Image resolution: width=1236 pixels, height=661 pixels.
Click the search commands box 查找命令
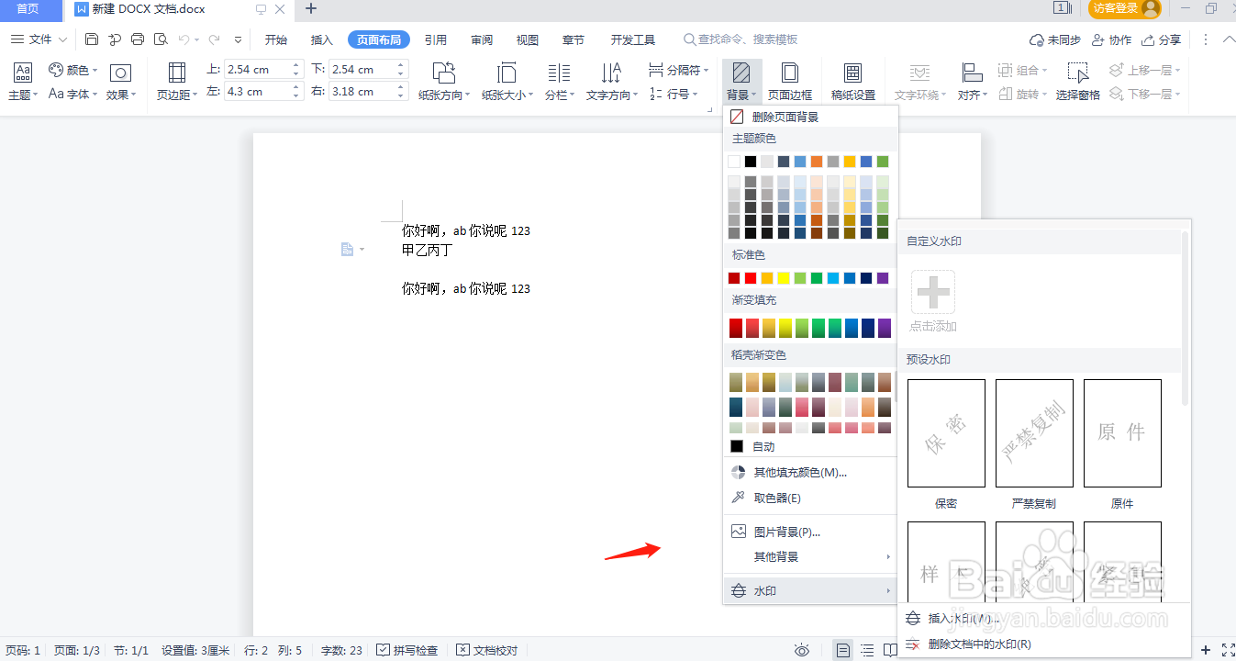pos(741,39)
